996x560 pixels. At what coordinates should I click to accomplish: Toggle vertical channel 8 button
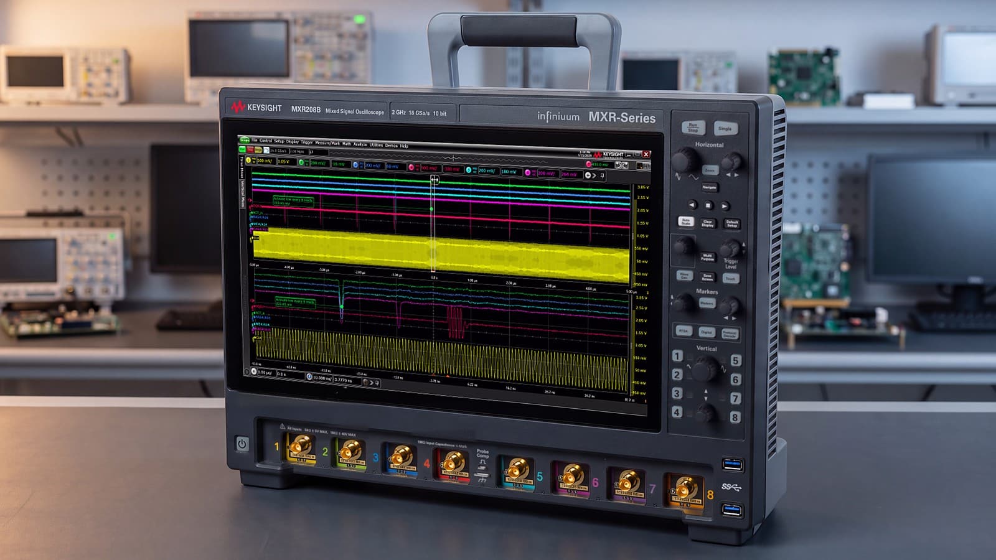click(736, 418)
